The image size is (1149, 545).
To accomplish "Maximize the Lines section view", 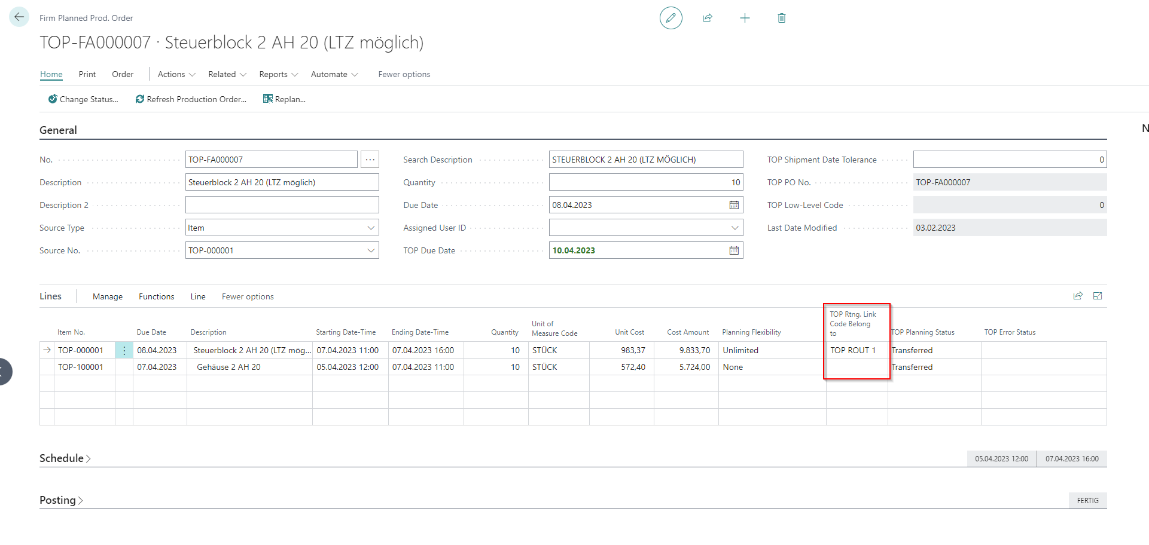I will coord(1098,296).
